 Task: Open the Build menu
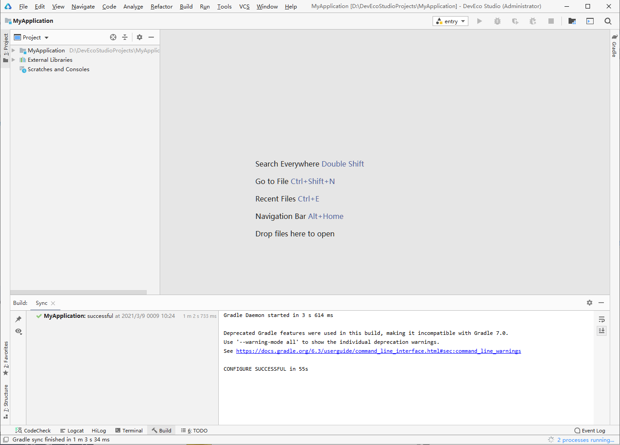[x=186, y=6]
